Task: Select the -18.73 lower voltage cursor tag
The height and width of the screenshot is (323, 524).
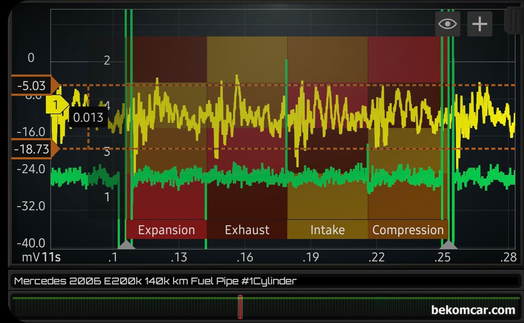Action: pyautogui.click(x=32, y=149)
